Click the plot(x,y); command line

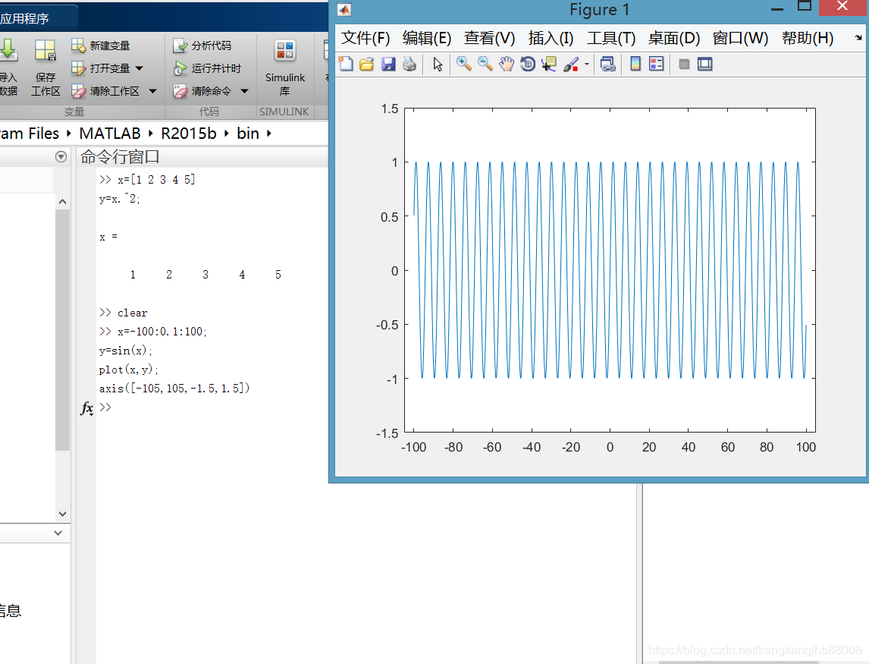[x=129, y=370]
